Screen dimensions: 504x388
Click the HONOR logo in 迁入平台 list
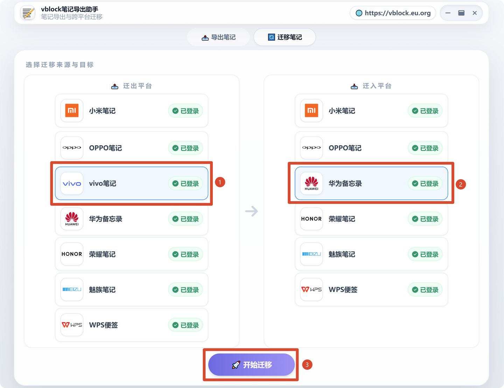click(x=311, y=219)
